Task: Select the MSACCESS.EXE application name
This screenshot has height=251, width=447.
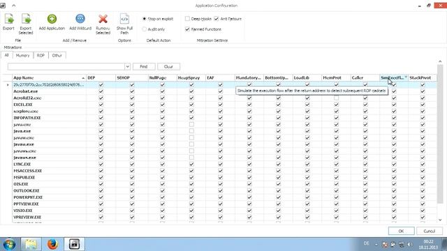Action: 28,171
